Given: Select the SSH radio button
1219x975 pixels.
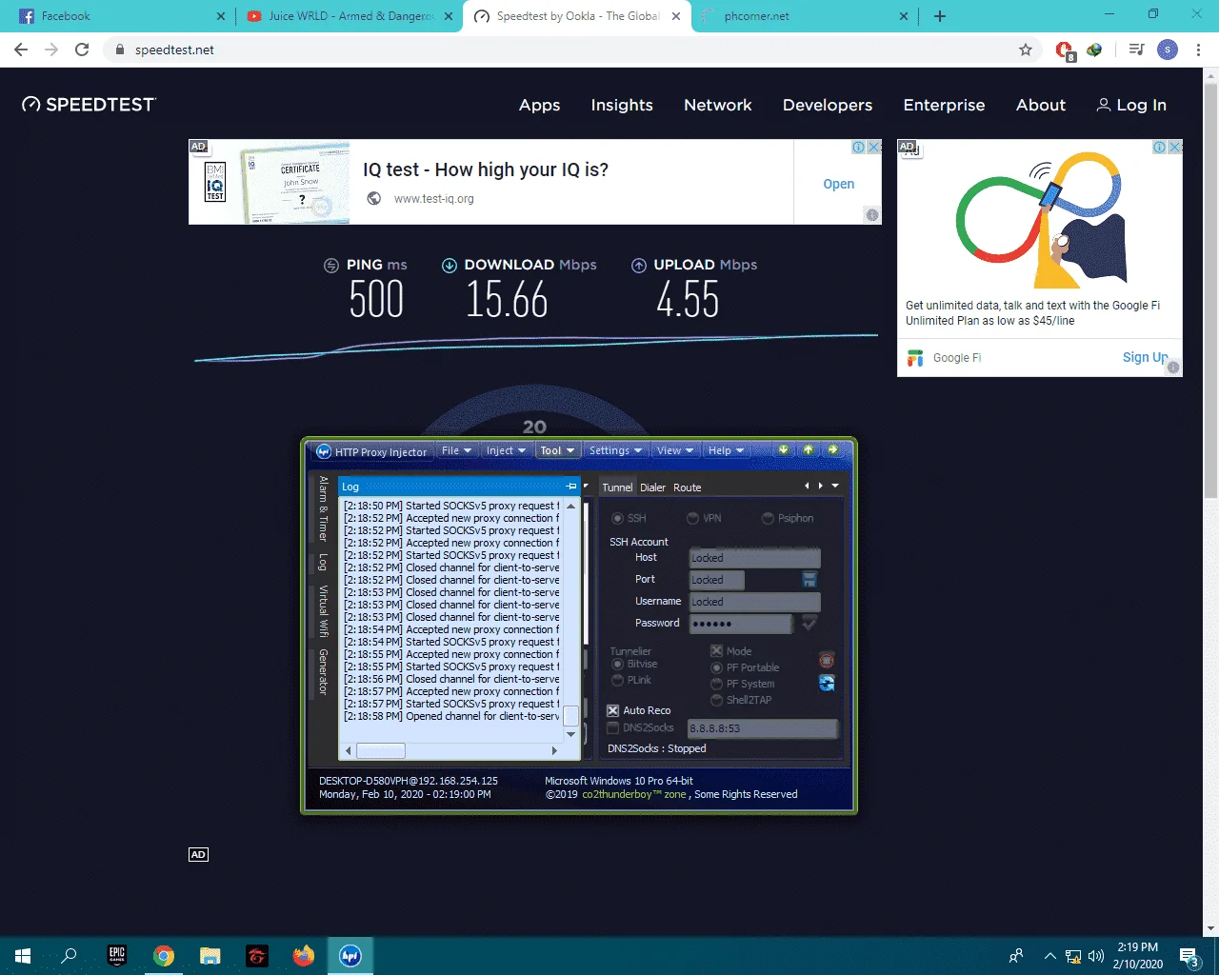Looking at the screenshot, I should click(618, 518).
